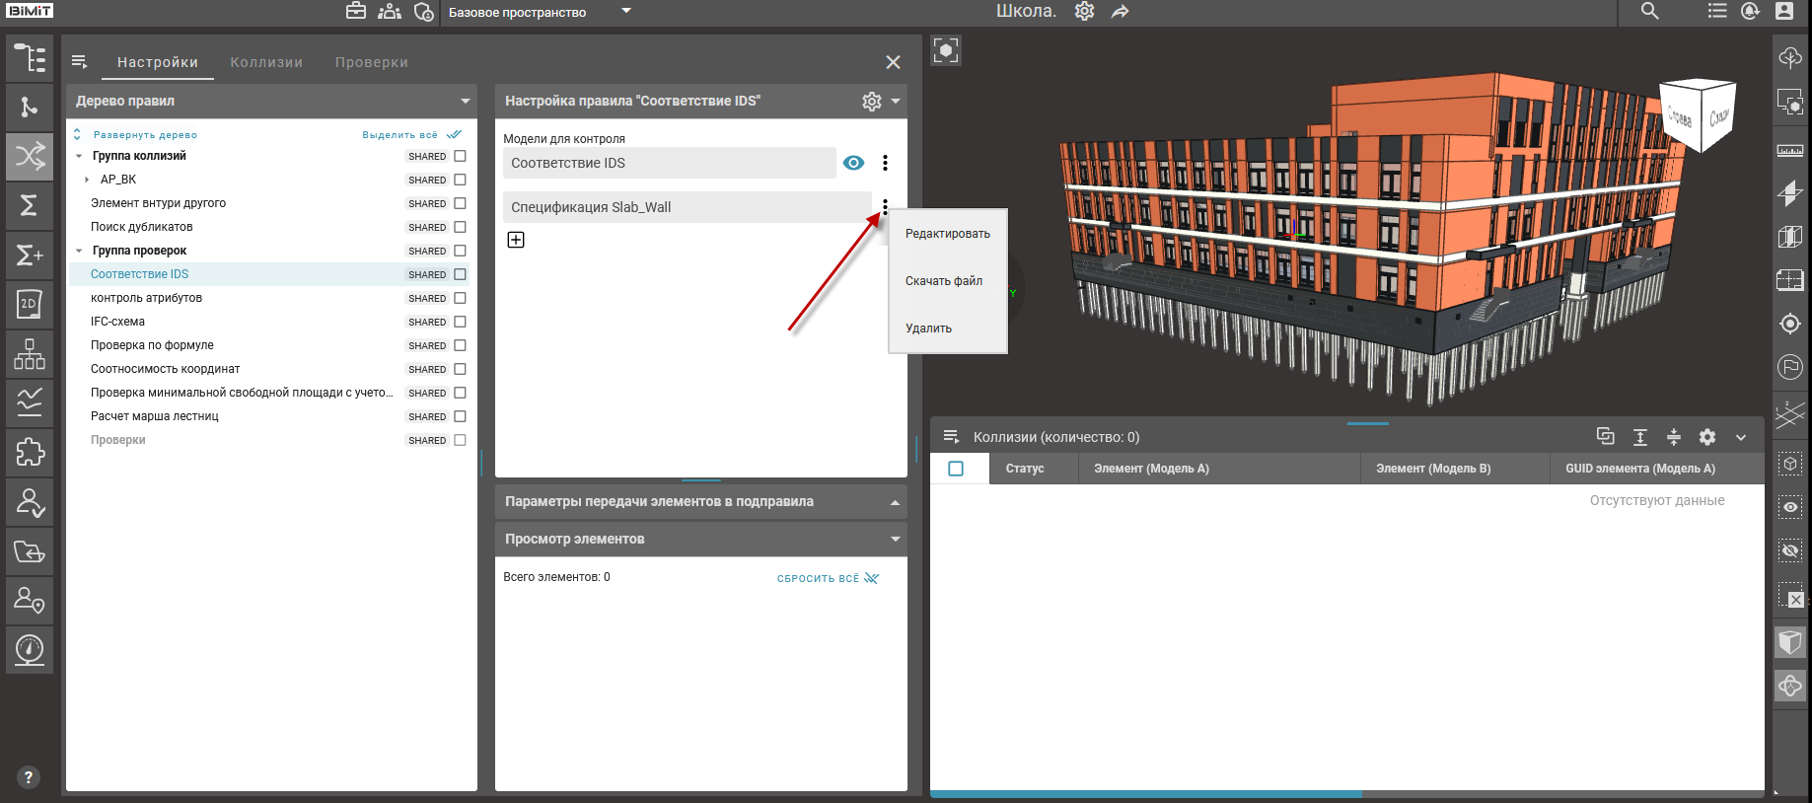Open hamburger menu left of Настройки tab
The image size is (1812, 803).
80,61
